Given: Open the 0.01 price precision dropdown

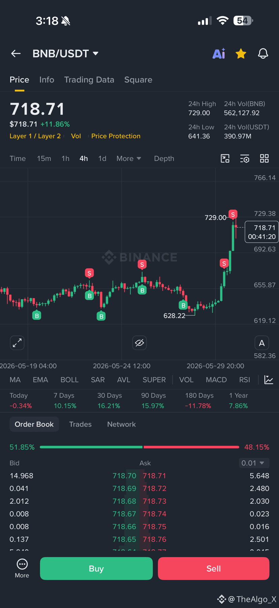Looking at the screenshot, I should (x=254, y=463).
